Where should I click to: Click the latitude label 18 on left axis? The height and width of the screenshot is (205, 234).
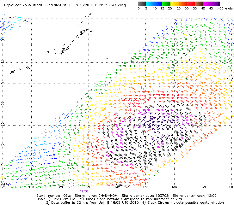pos(3,145)
